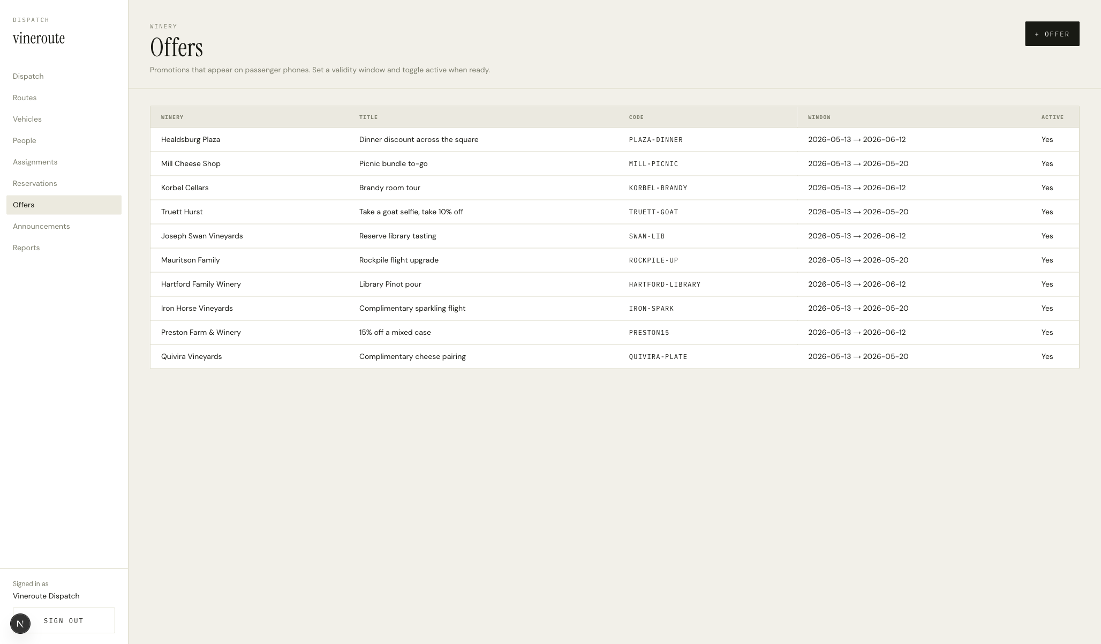Viewport: 1101px width, 644px height.
Task: Open Preston Farm & Winery offer
Action: pyautogui.click(x=614, y=332)
